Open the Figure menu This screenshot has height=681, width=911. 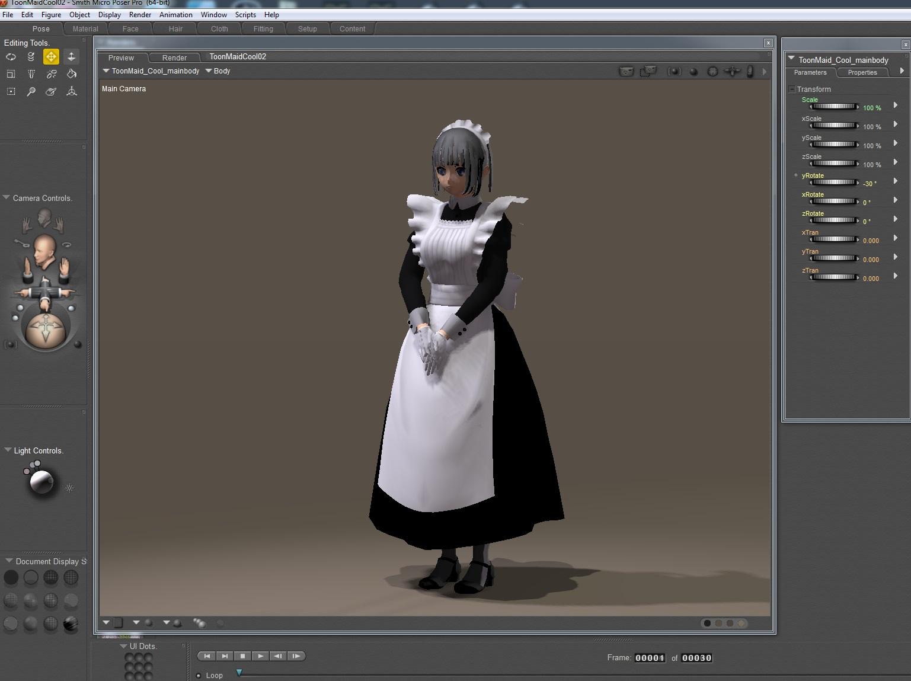(51, 15)
